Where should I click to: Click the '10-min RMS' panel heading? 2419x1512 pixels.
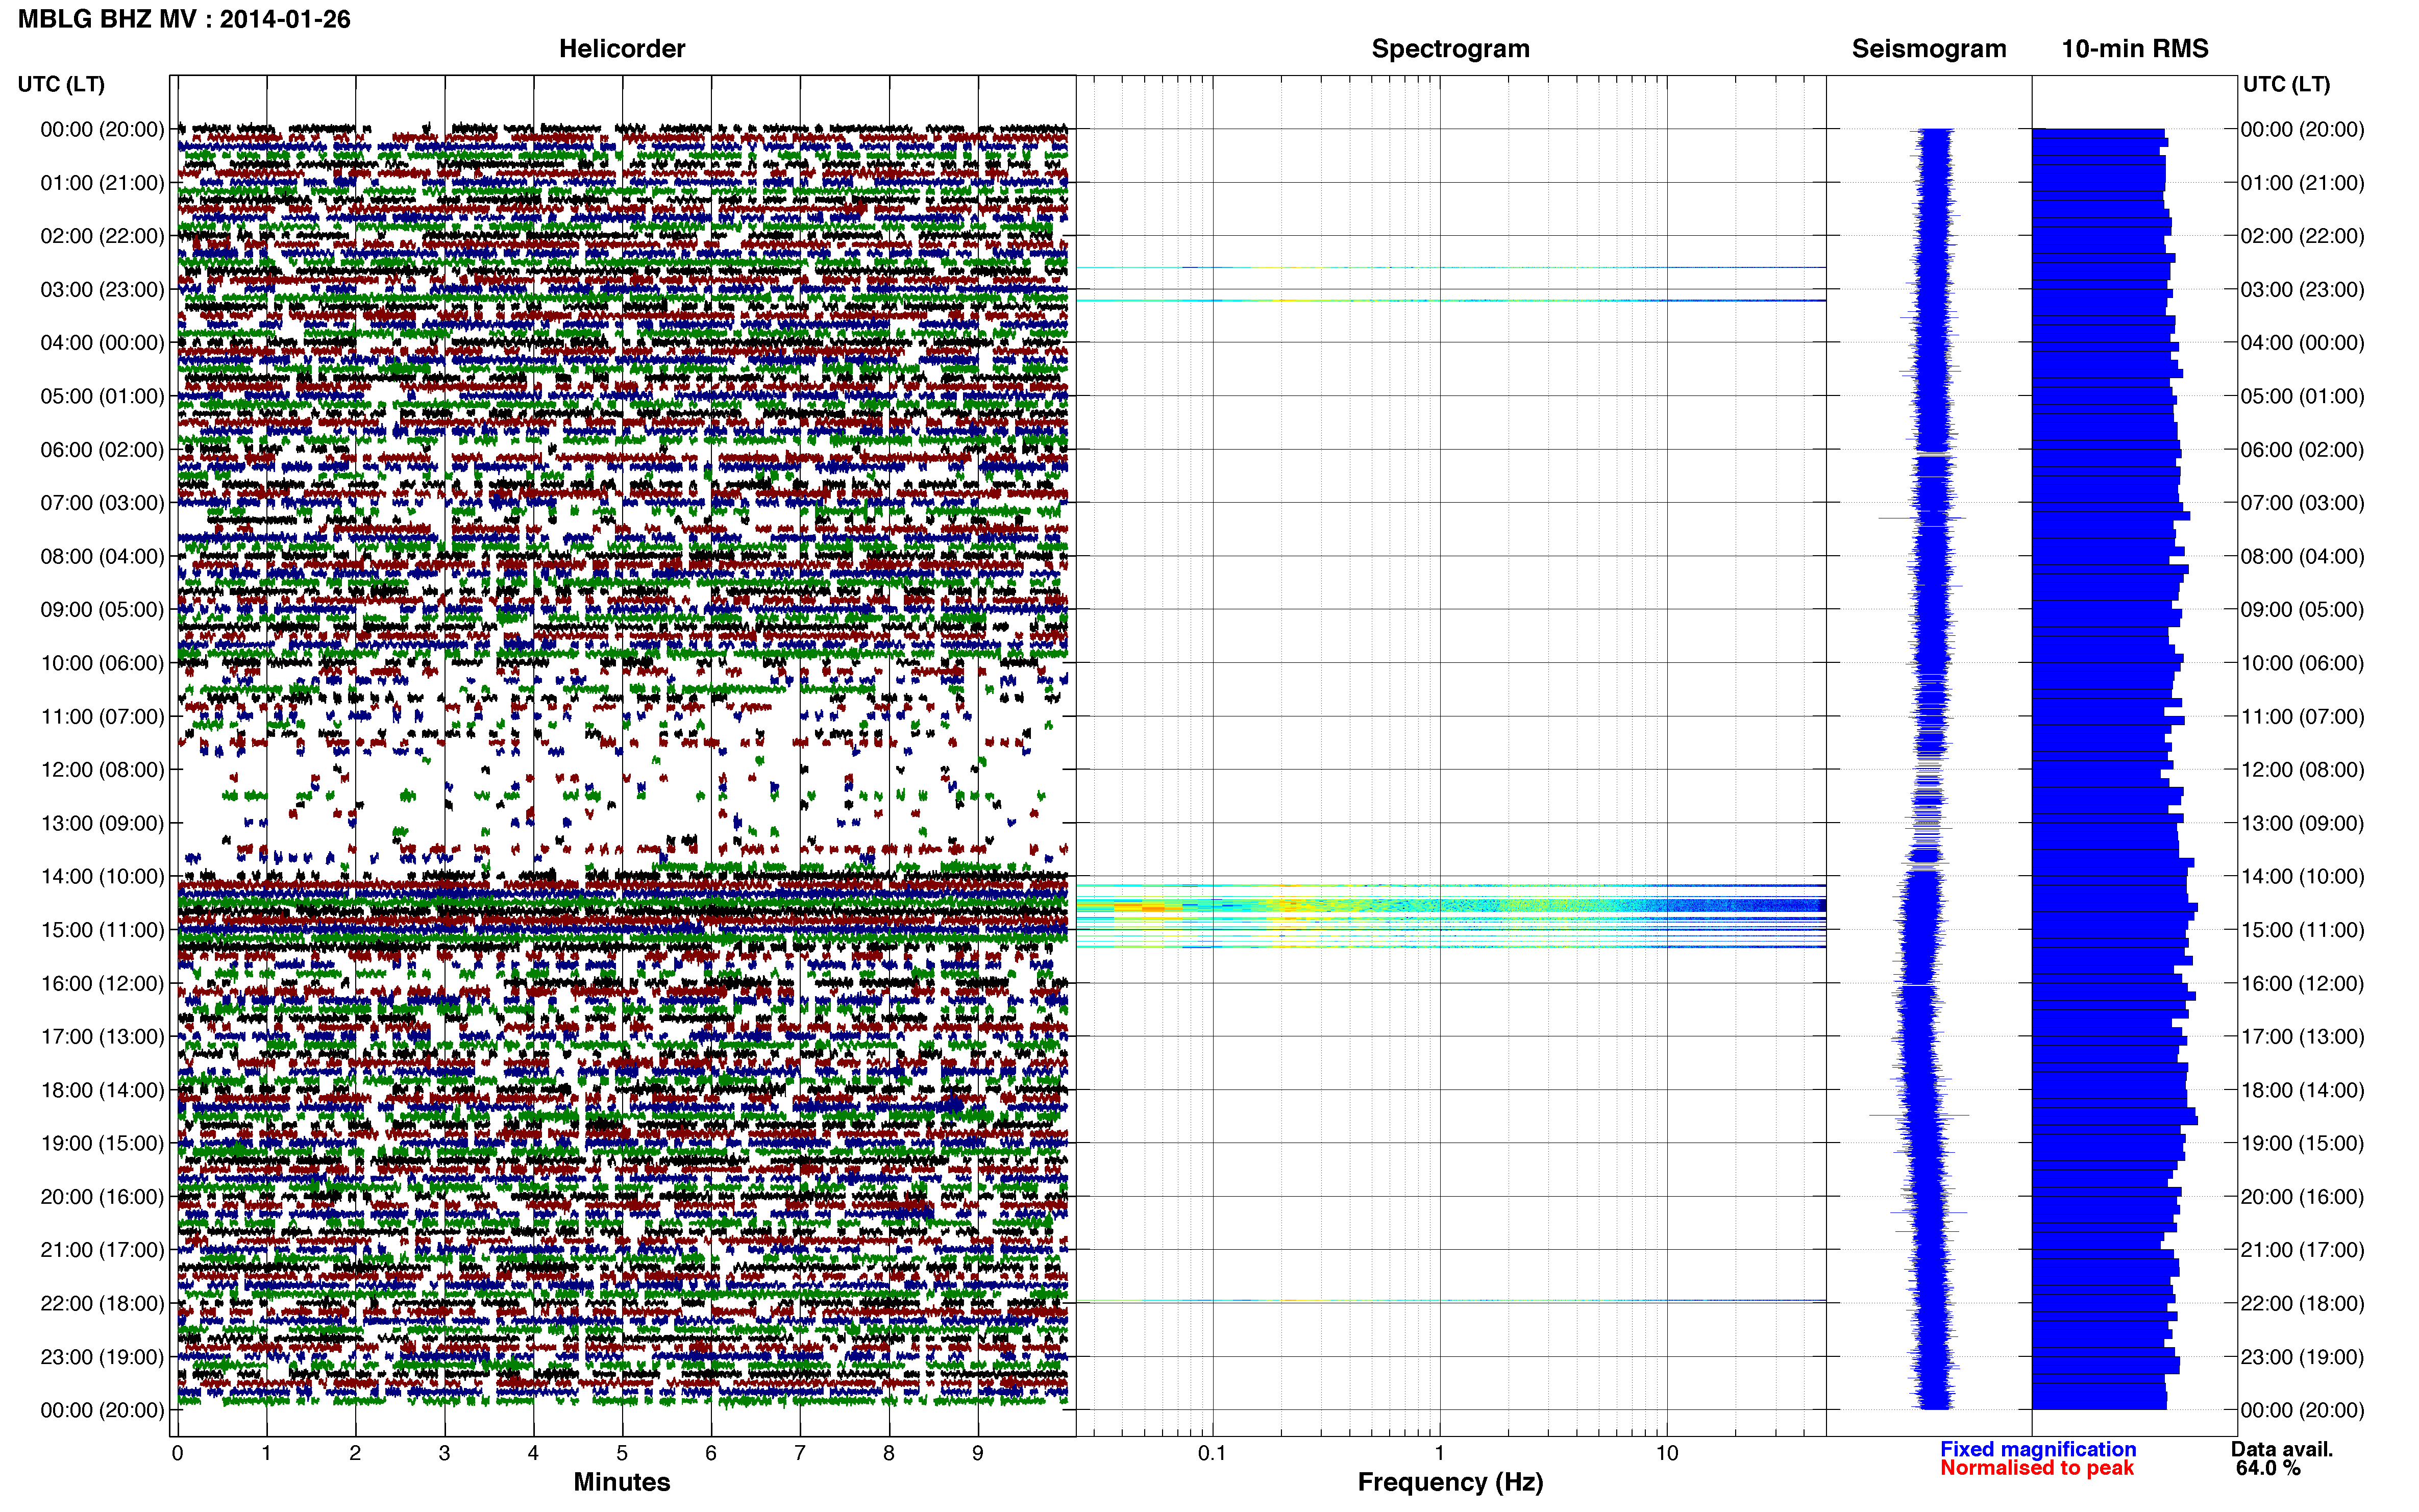coord(2134,49)
